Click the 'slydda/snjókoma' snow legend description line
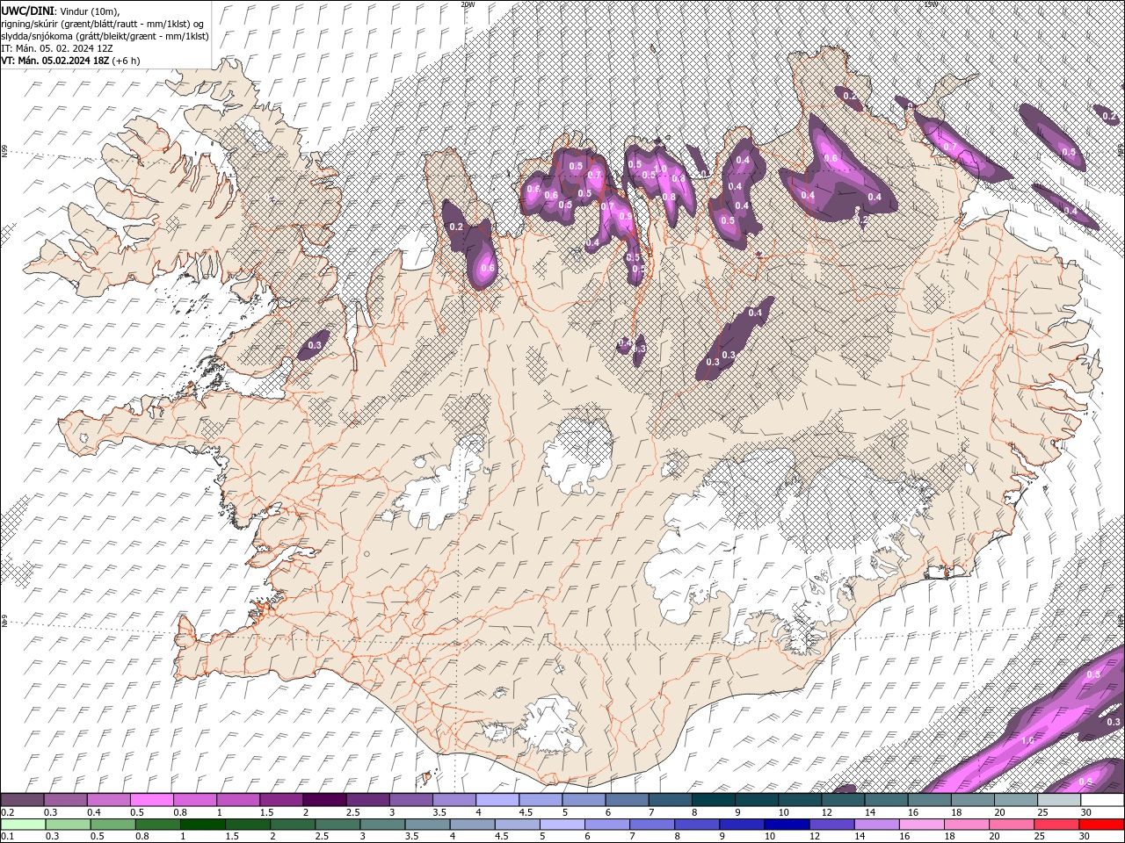 pyautogui.click(x=105, y=36)
